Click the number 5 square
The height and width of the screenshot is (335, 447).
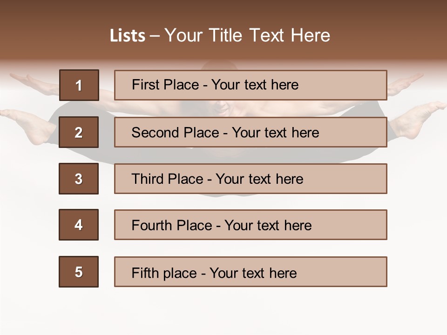tap(79, 272)
